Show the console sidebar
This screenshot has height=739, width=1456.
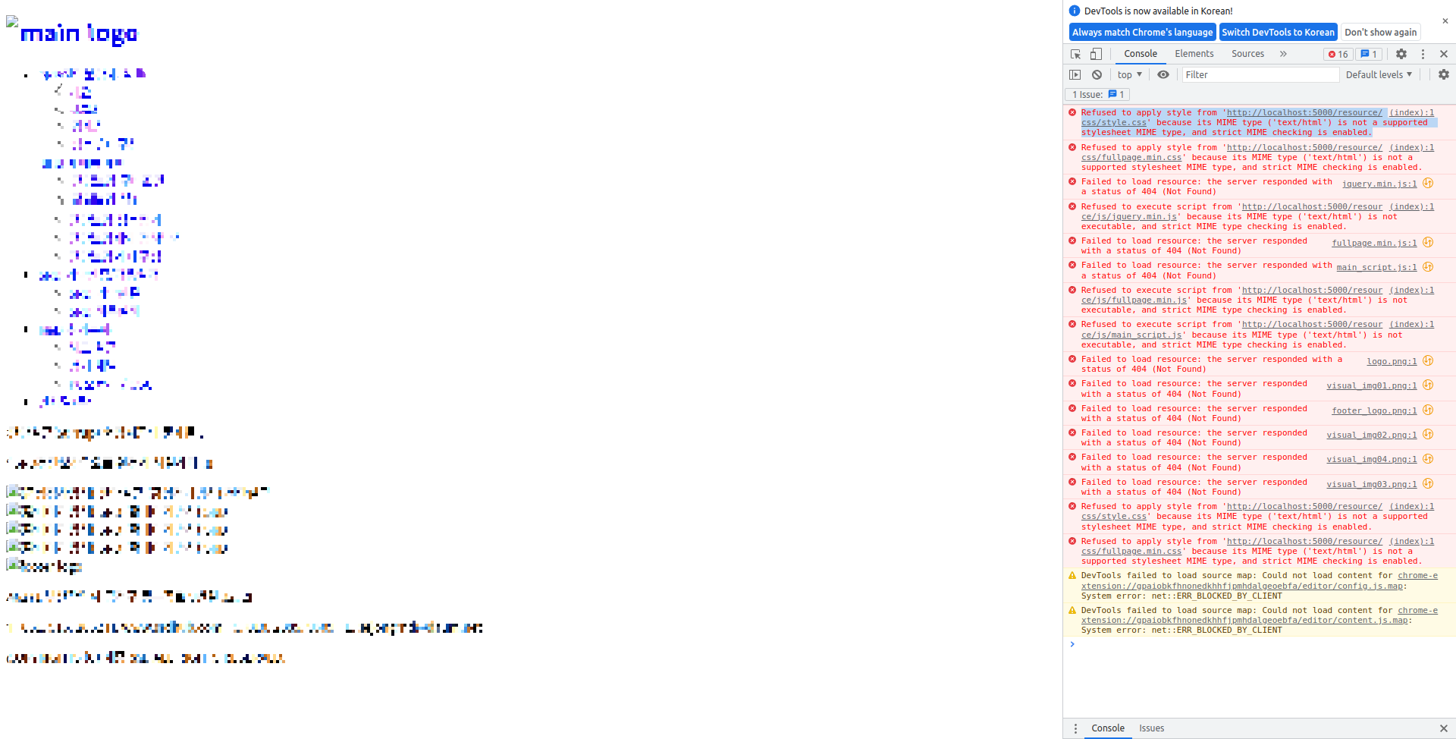tap(1075, 74)
